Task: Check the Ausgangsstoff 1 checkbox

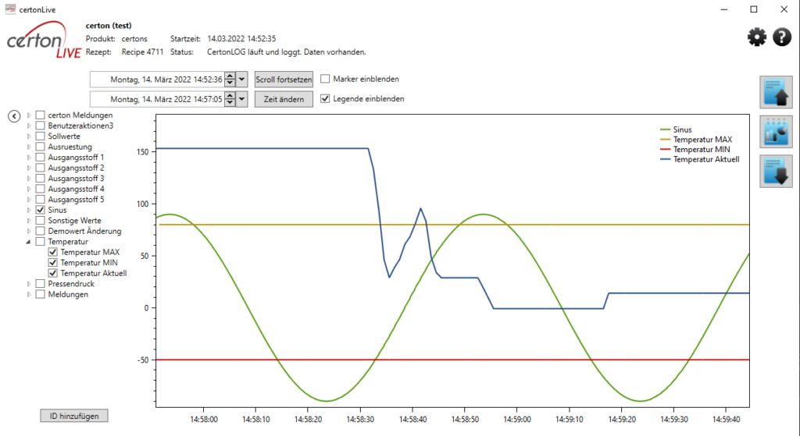Action: (x=41, y=158)
